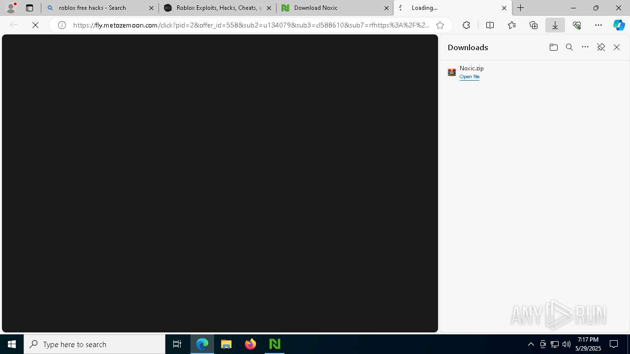Click the 'Open file' link for Noxic.zip
Screen dimensions: 630x354
(470, 77)
